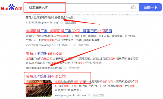Expand dropdown arrow beside www.guangrun-textile.com

[x=89, y=95]
